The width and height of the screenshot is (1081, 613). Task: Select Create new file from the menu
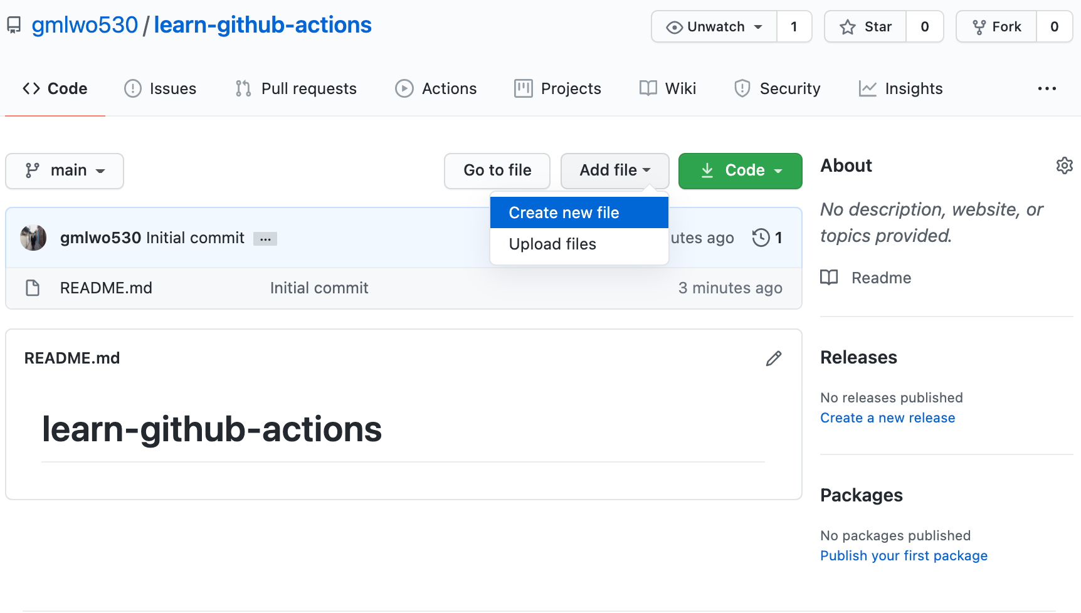(x=563, y=212)
